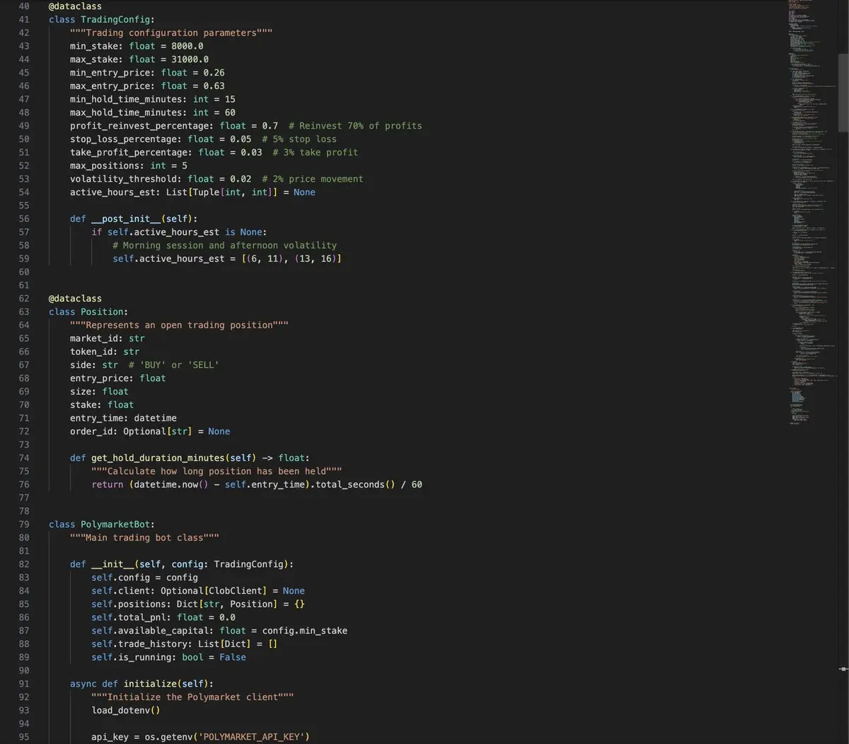
Task: Click the comment "# 'BUY' or 'SELL'"
Action: (x=174, y=365)
